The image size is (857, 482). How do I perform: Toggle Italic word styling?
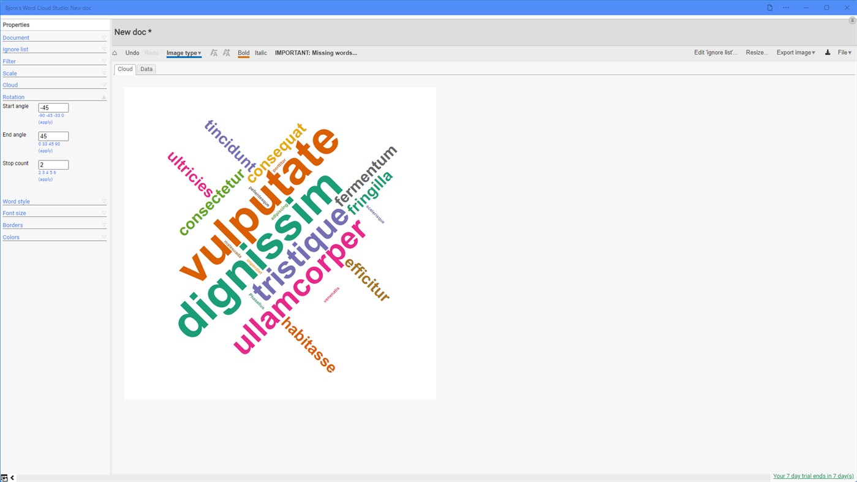pyautogui.click(x=260, y=53)
